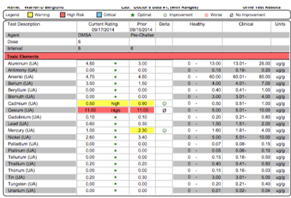Image resolution: width=291 pixels, height=198 pixels.
Task: Click the red Cesium current value 11.00
Action: coord(90,110)
